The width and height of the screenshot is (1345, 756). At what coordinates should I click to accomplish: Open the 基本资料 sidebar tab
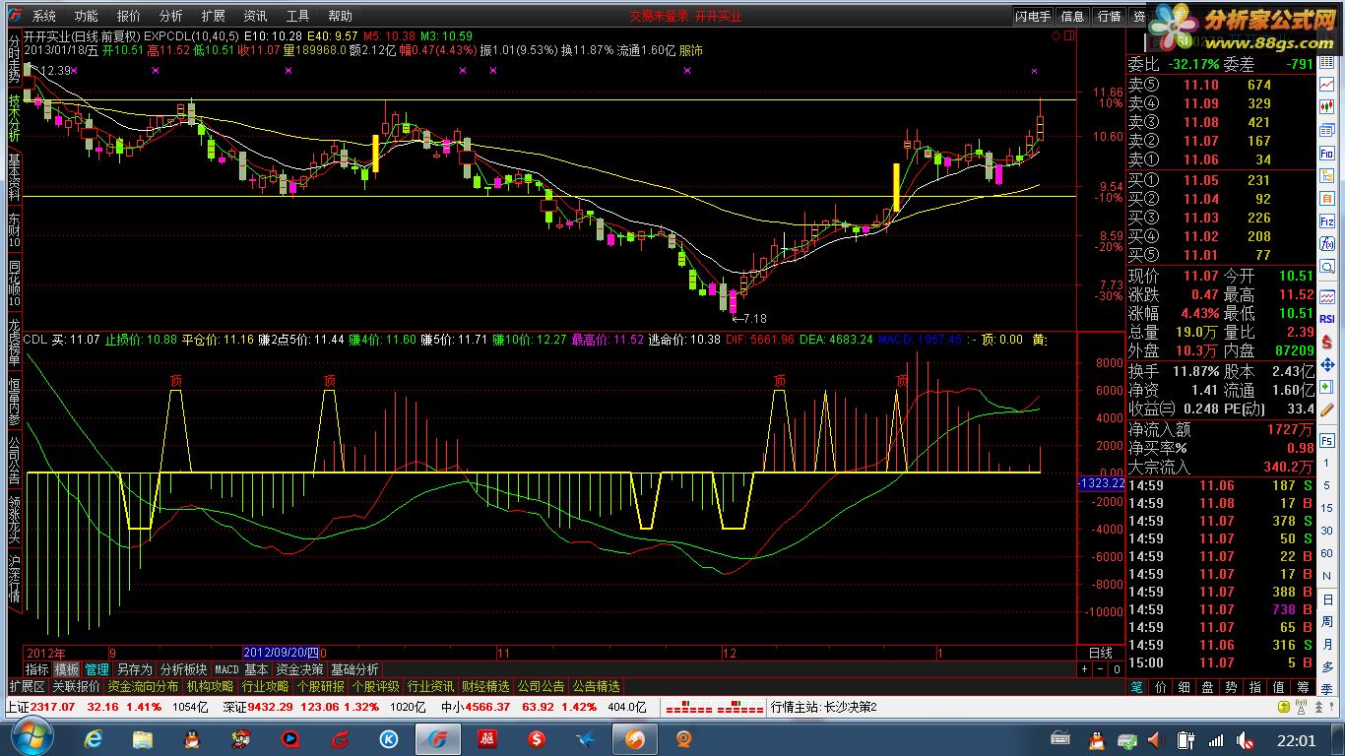coord(15,176)
